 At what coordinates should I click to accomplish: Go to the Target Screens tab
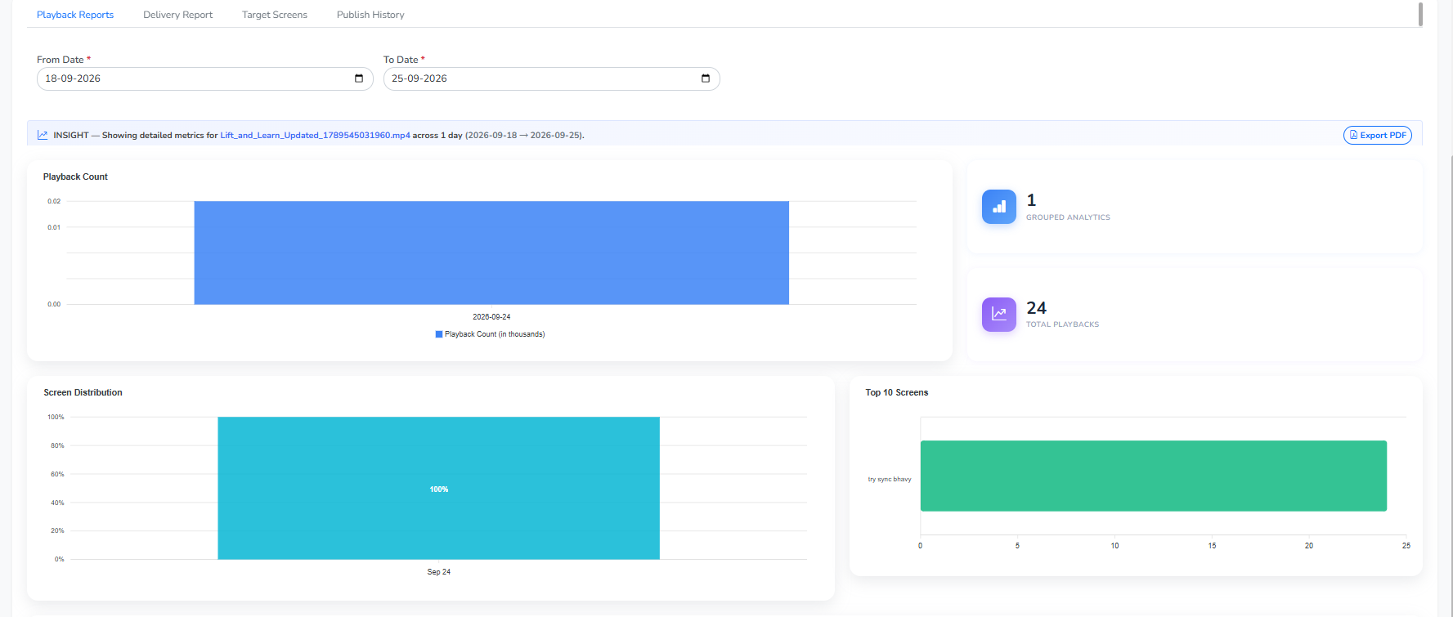(x=275, y=15)
